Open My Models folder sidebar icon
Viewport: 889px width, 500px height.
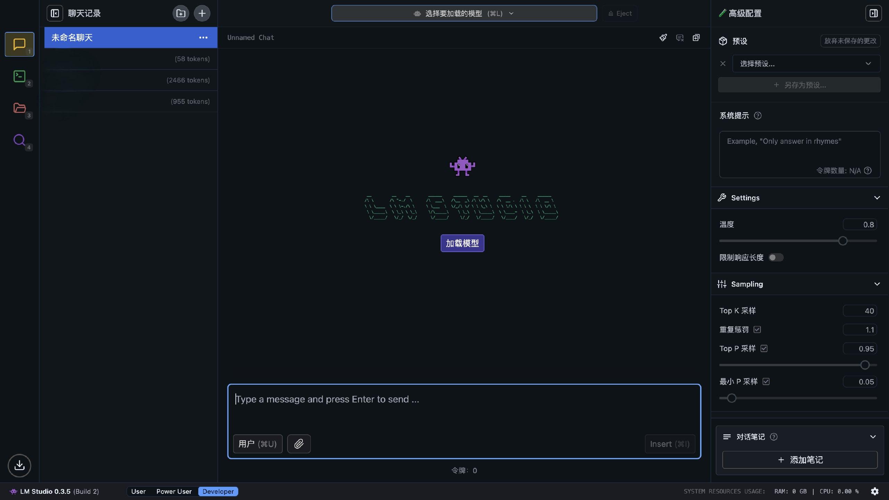tap(19, 108)
